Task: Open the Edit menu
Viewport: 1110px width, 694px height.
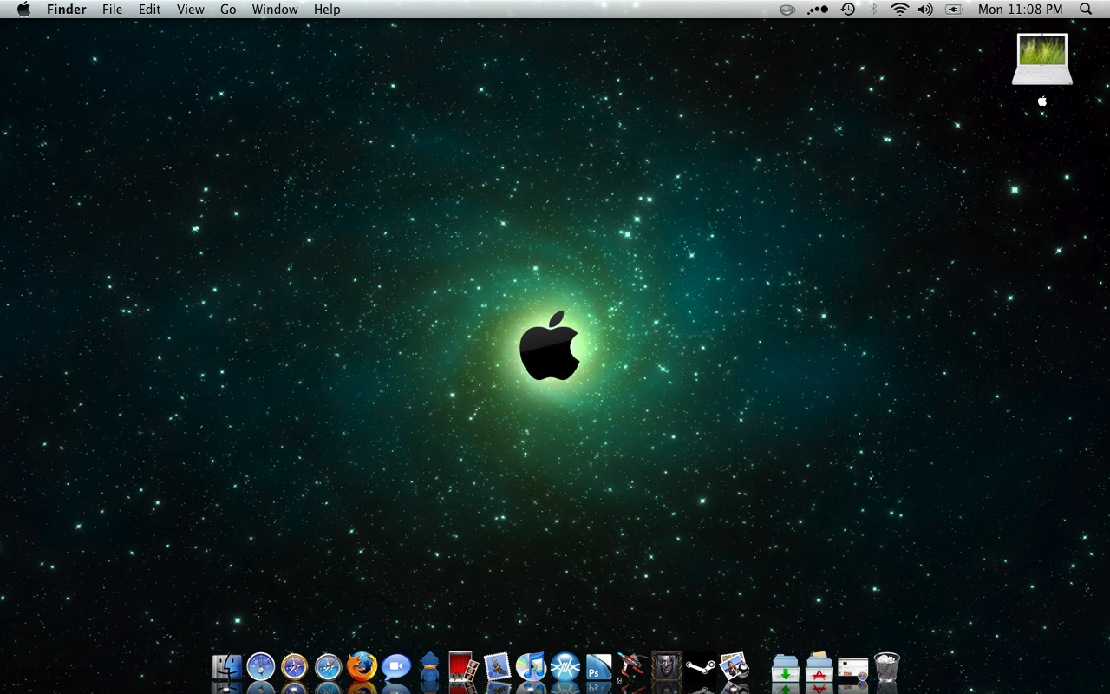Action: click(x=150, y=10)
